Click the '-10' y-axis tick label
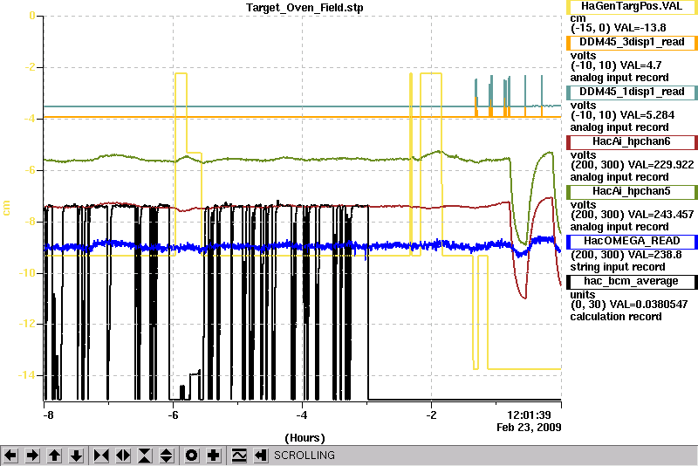Screen dimensions: 698x466 [x=26, y=273]
